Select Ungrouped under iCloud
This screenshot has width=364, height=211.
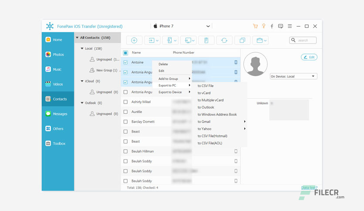104,92
